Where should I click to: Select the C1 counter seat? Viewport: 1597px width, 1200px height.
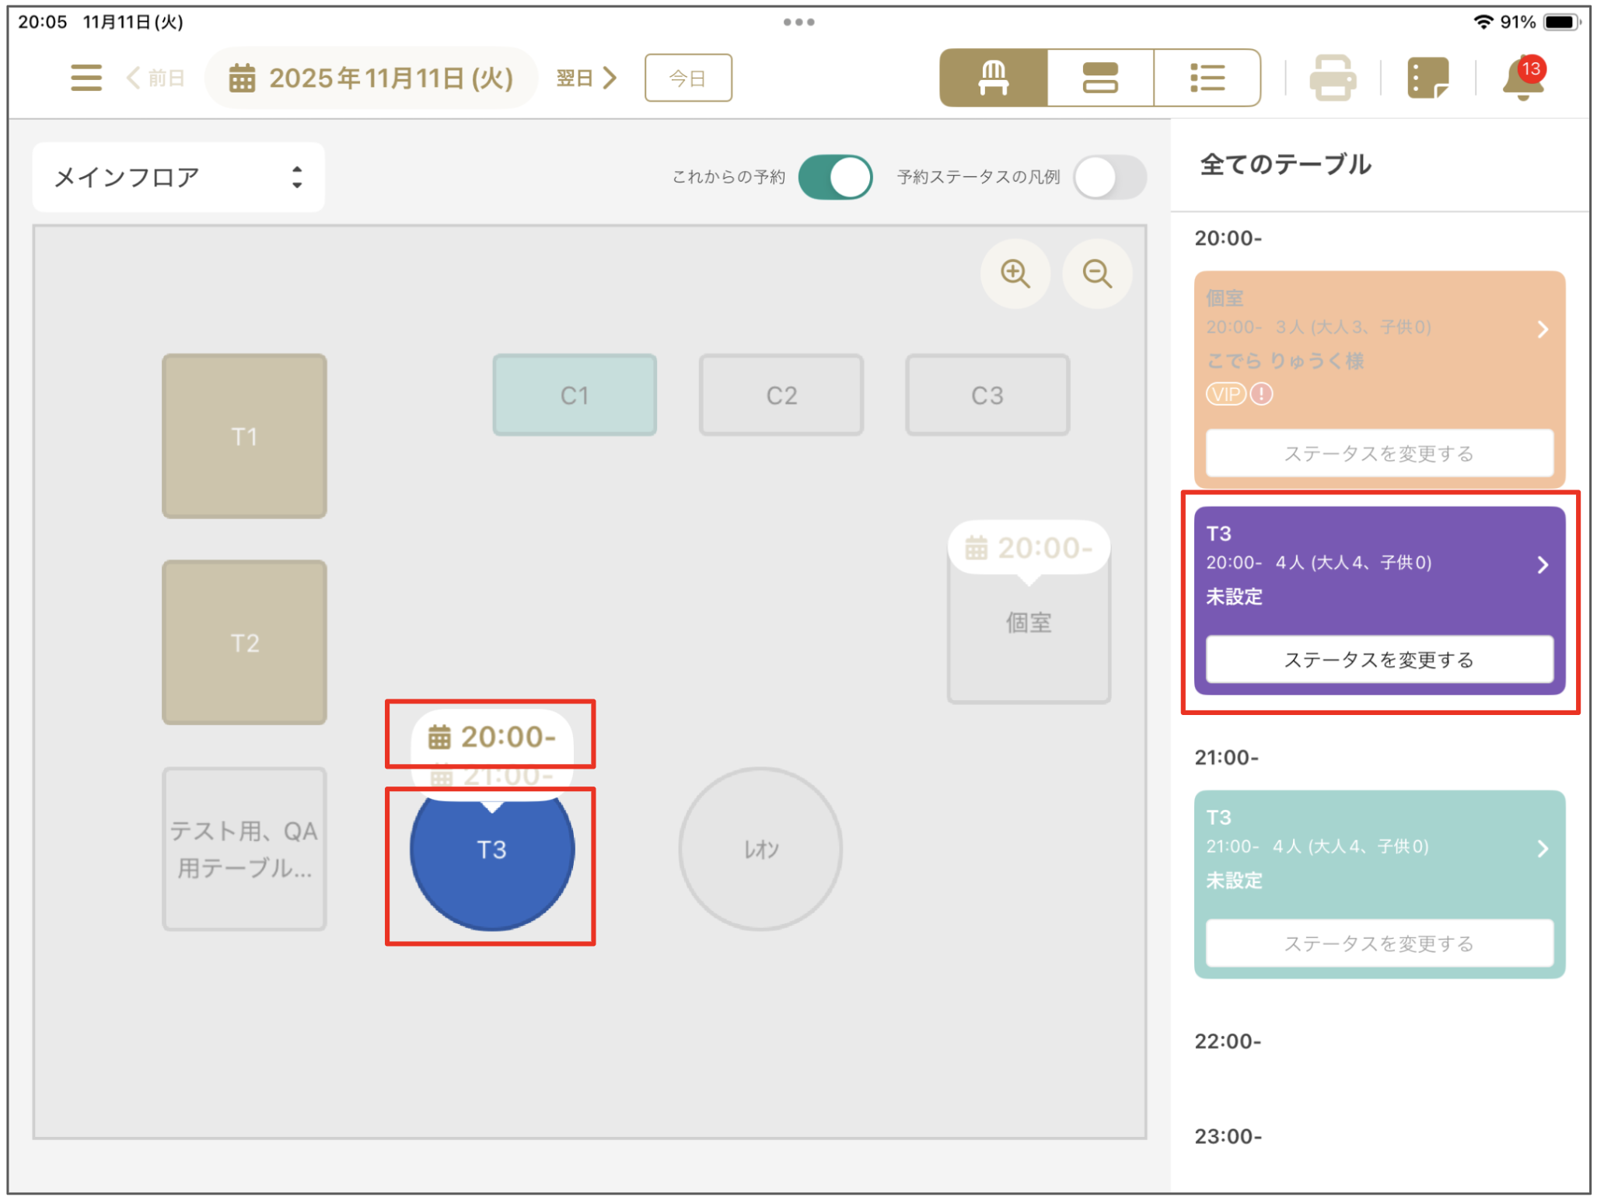pos(574,395)
